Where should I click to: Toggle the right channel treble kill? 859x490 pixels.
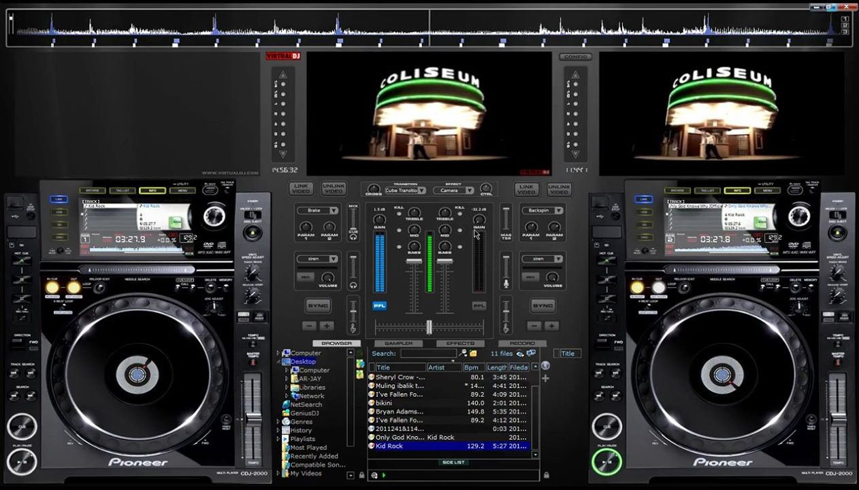click(x=460, y=214)
